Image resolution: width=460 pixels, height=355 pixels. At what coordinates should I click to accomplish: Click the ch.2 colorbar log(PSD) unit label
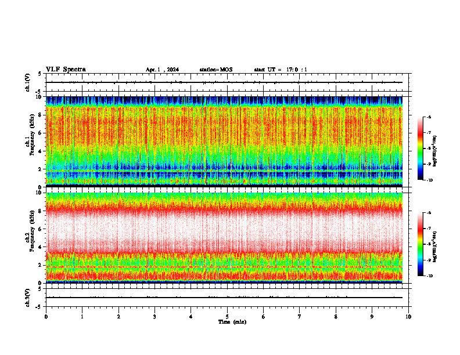(435, 247)
